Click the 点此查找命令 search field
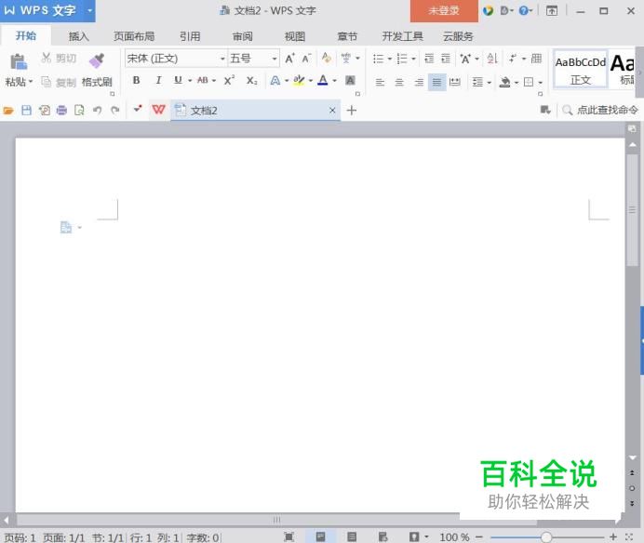 coord(600,110)
